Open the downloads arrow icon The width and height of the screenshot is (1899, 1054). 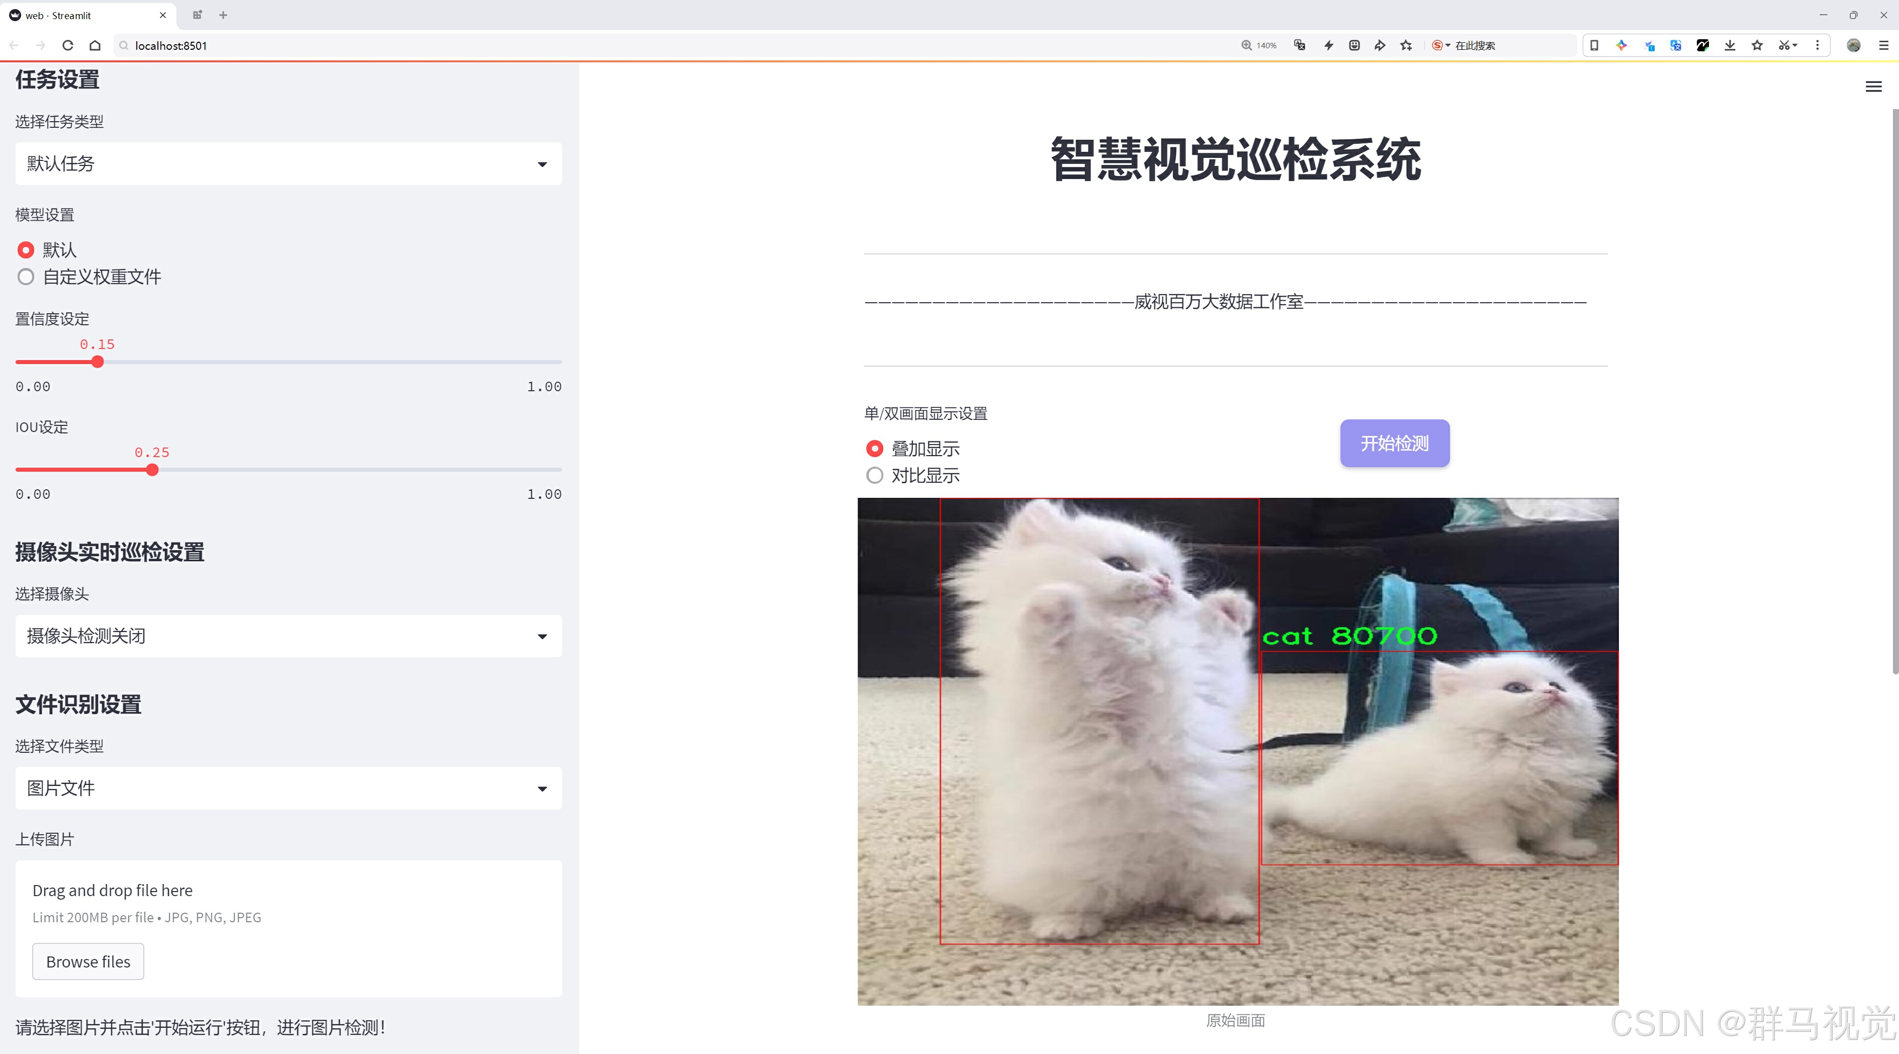pyautogui.click(x=1730, y=46)
